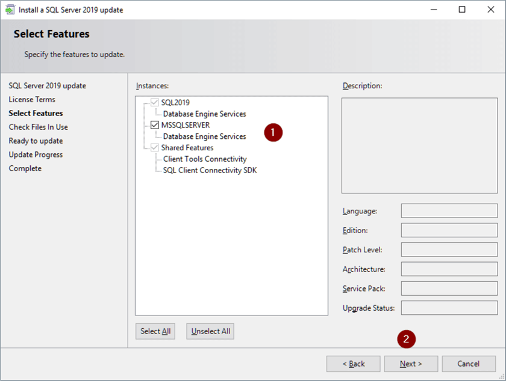
Task: Maximize the installer window
Action: click(x=462, y=10)
